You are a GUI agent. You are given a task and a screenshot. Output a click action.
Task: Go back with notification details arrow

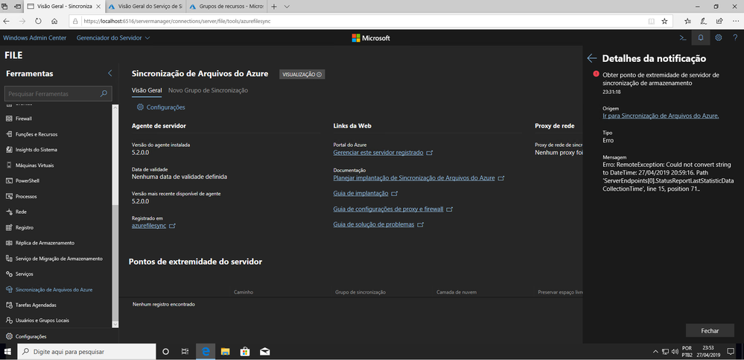(x=591, y=58)
